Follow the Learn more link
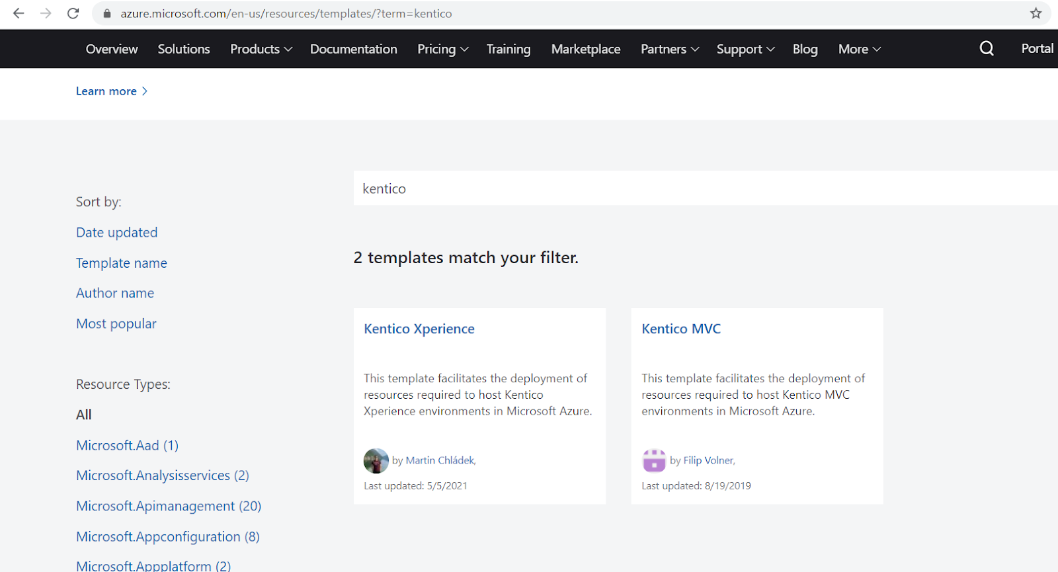This screenshot has width=1058, height=572. (x=112, y=91)
